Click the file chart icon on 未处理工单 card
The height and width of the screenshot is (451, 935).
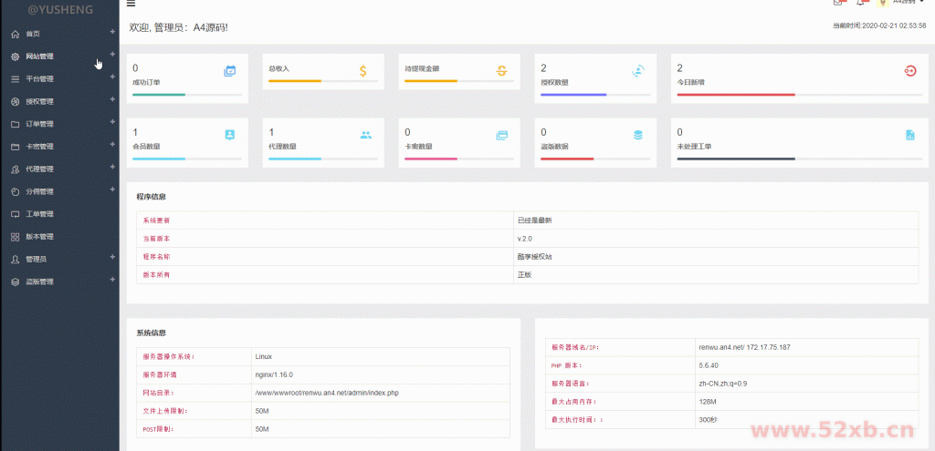[909, 135]
